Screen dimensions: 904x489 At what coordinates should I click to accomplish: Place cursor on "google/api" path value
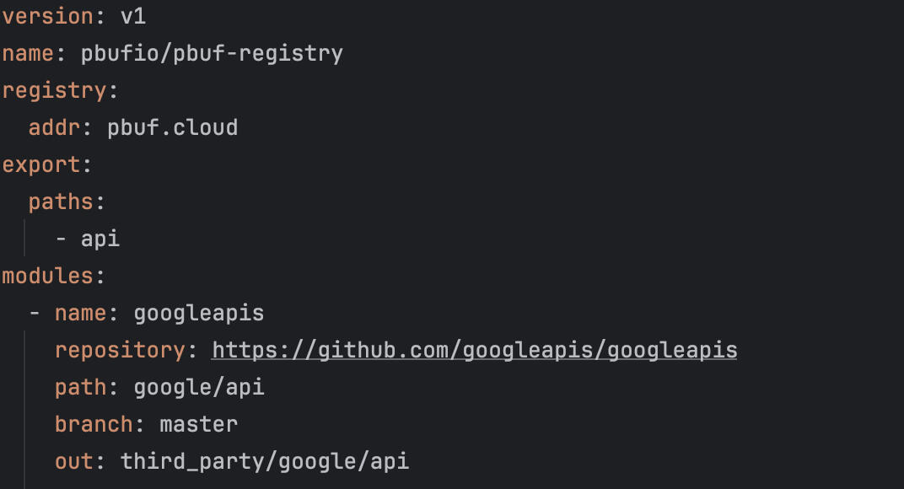click(199, 387)
